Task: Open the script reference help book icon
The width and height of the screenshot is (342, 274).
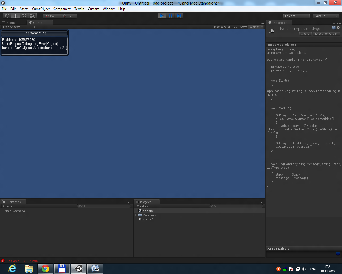Action: (x=334, y=28)
